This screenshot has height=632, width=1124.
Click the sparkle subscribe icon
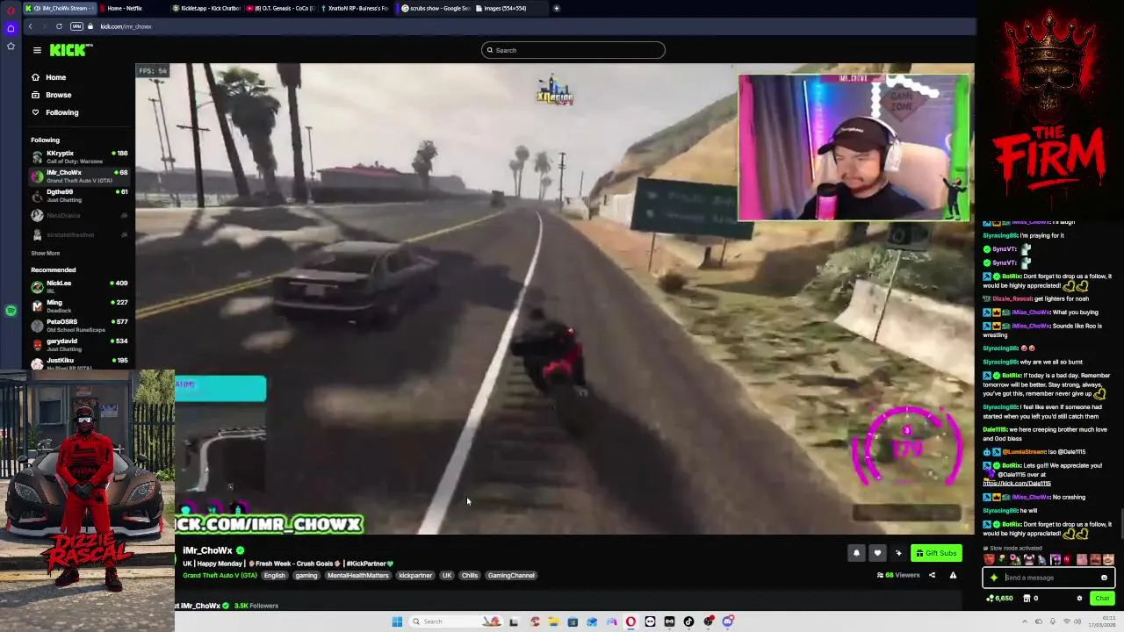pos(898,553)
